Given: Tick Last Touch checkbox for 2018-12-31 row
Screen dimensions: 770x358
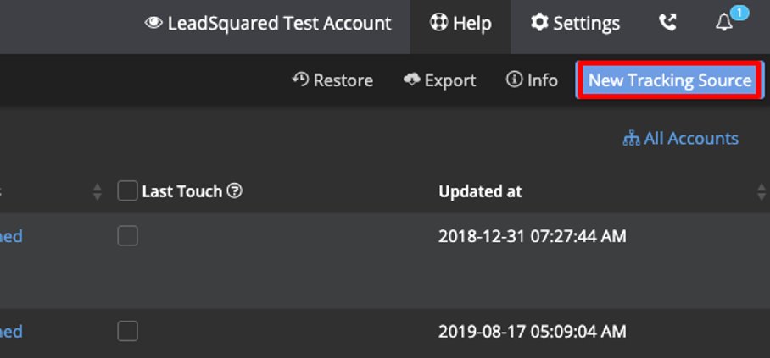Looking at the screenshot, I should tap(127, 236).
